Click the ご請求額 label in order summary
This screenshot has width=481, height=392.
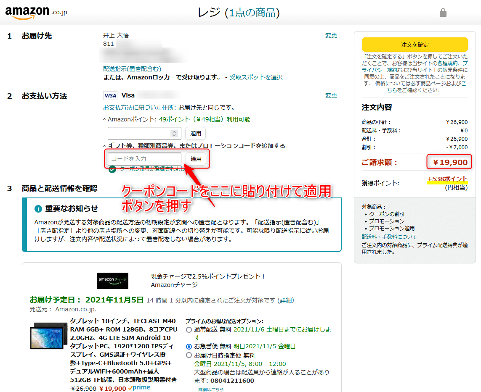tap(380, 163)
